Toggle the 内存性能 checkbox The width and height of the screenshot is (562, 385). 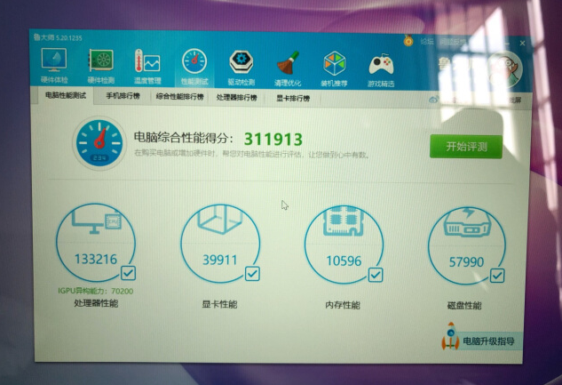(376, 276)
